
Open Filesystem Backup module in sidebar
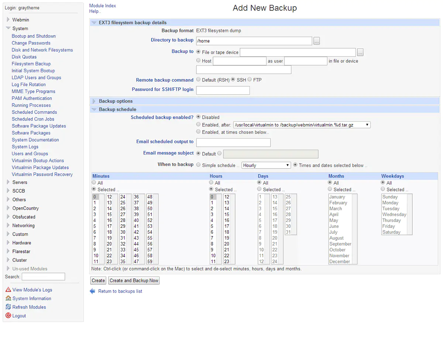31,64
